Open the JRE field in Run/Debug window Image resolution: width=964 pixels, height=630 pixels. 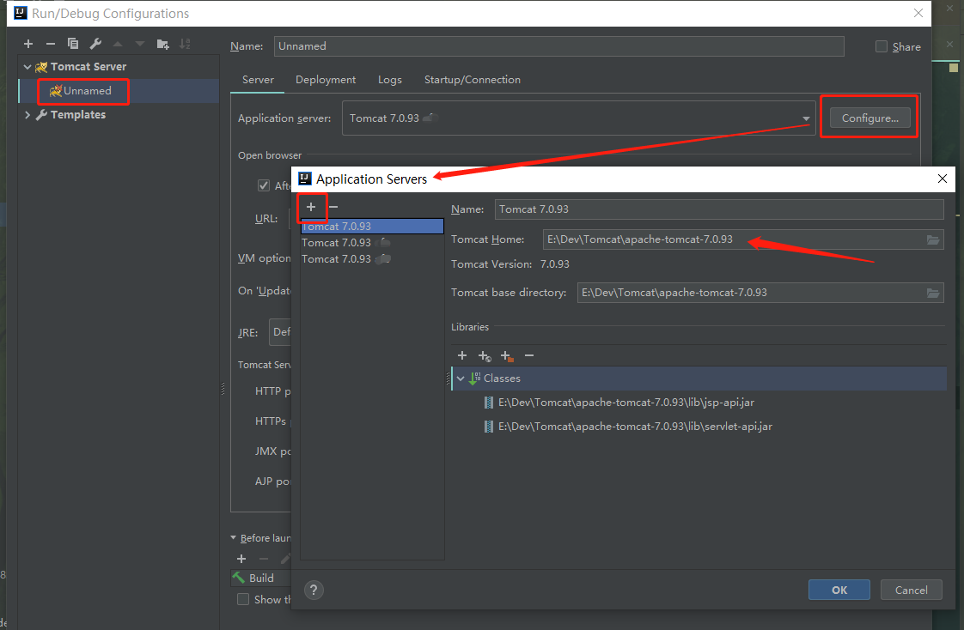click(x=280, y=332)
